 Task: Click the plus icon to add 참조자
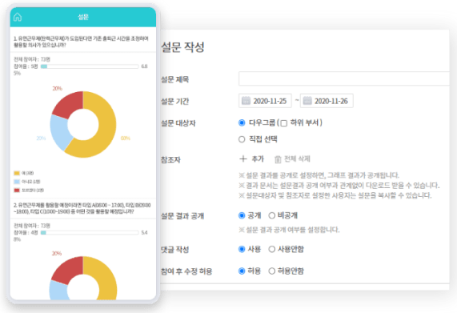tap(243, 159)
